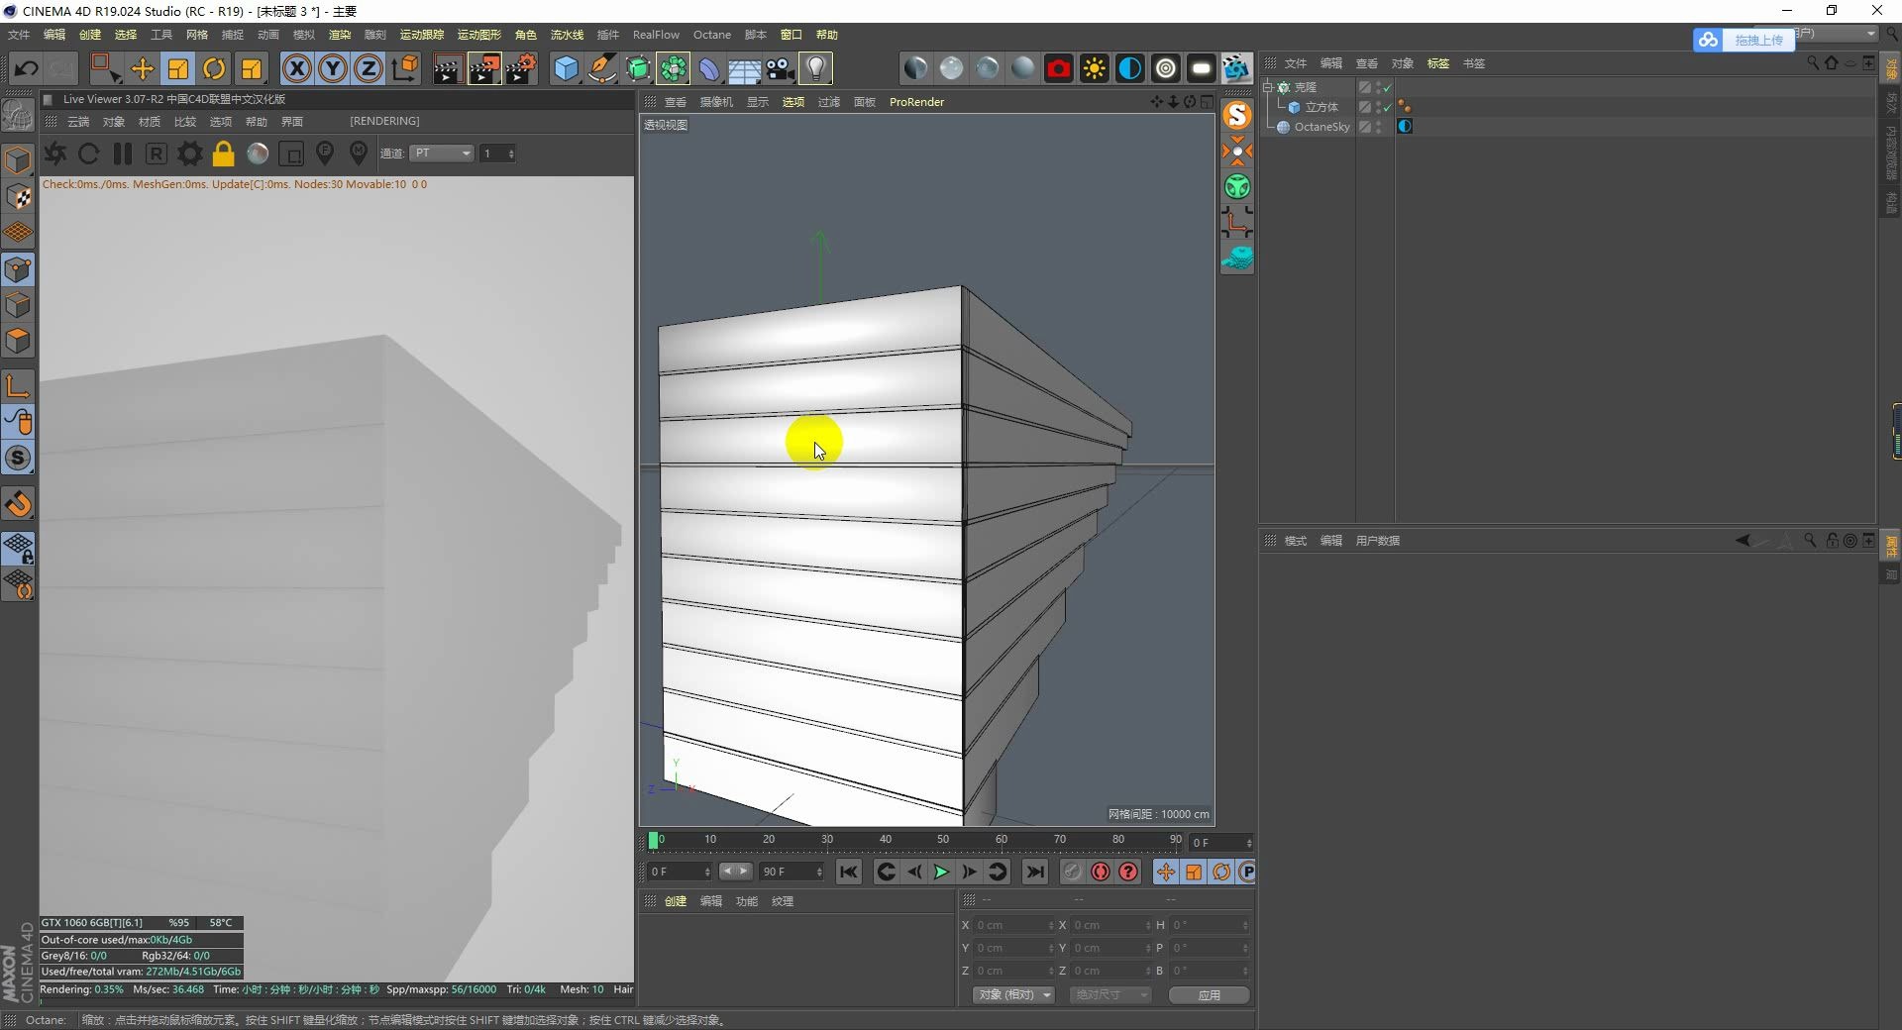1902x1030 pixels.
Task: Open the 通道 PT channel dropdown
Action: pos(442,154)
